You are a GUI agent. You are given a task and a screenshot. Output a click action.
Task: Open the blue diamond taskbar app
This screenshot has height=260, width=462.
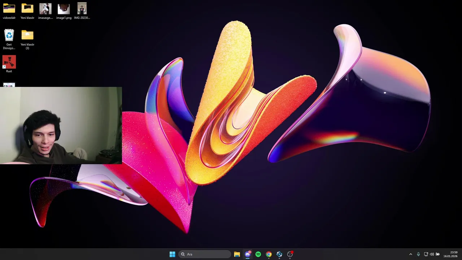(x=279, y=254)
